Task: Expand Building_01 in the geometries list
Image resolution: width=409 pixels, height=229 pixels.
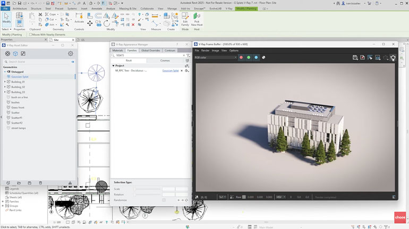Action: click(5, 82)
